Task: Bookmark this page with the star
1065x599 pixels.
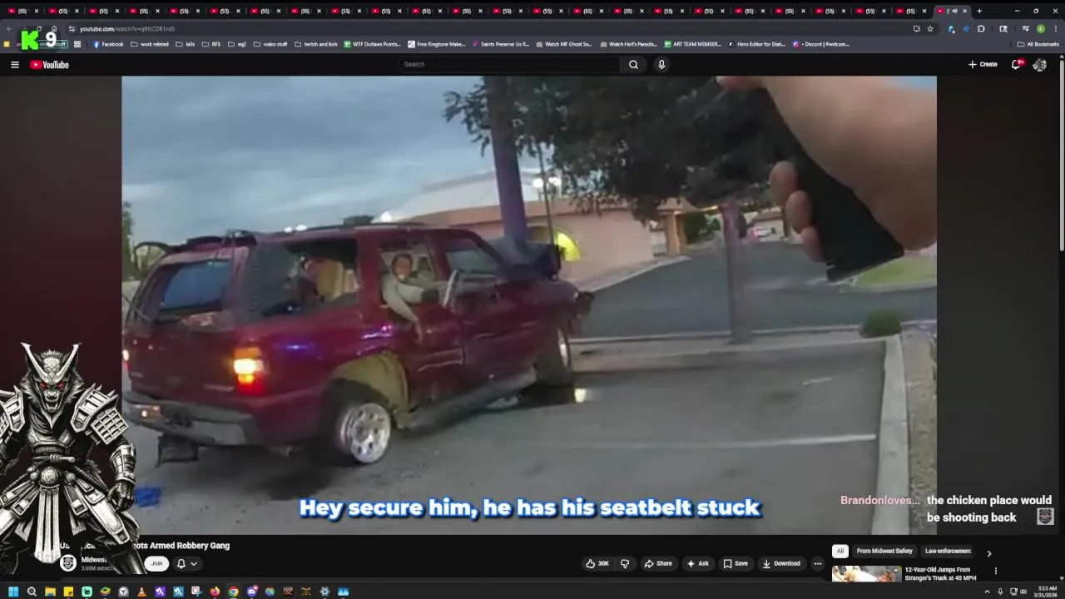Action: click(x=930, y=28)
